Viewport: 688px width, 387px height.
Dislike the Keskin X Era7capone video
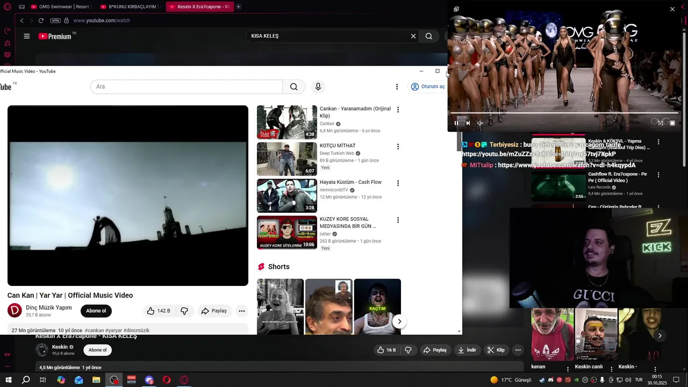tap(408, 350)
